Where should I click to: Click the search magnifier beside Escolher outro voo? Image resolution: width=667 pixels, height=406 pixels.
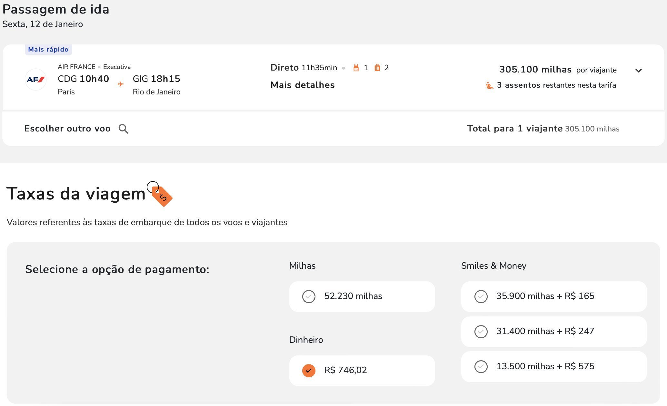point(124,129)
